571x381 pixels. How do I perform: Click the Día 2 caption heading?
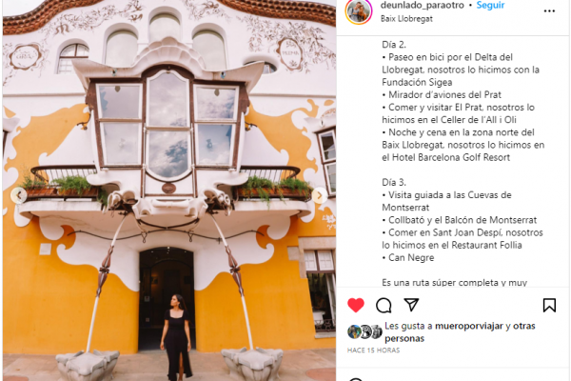(x=394, y=45)
